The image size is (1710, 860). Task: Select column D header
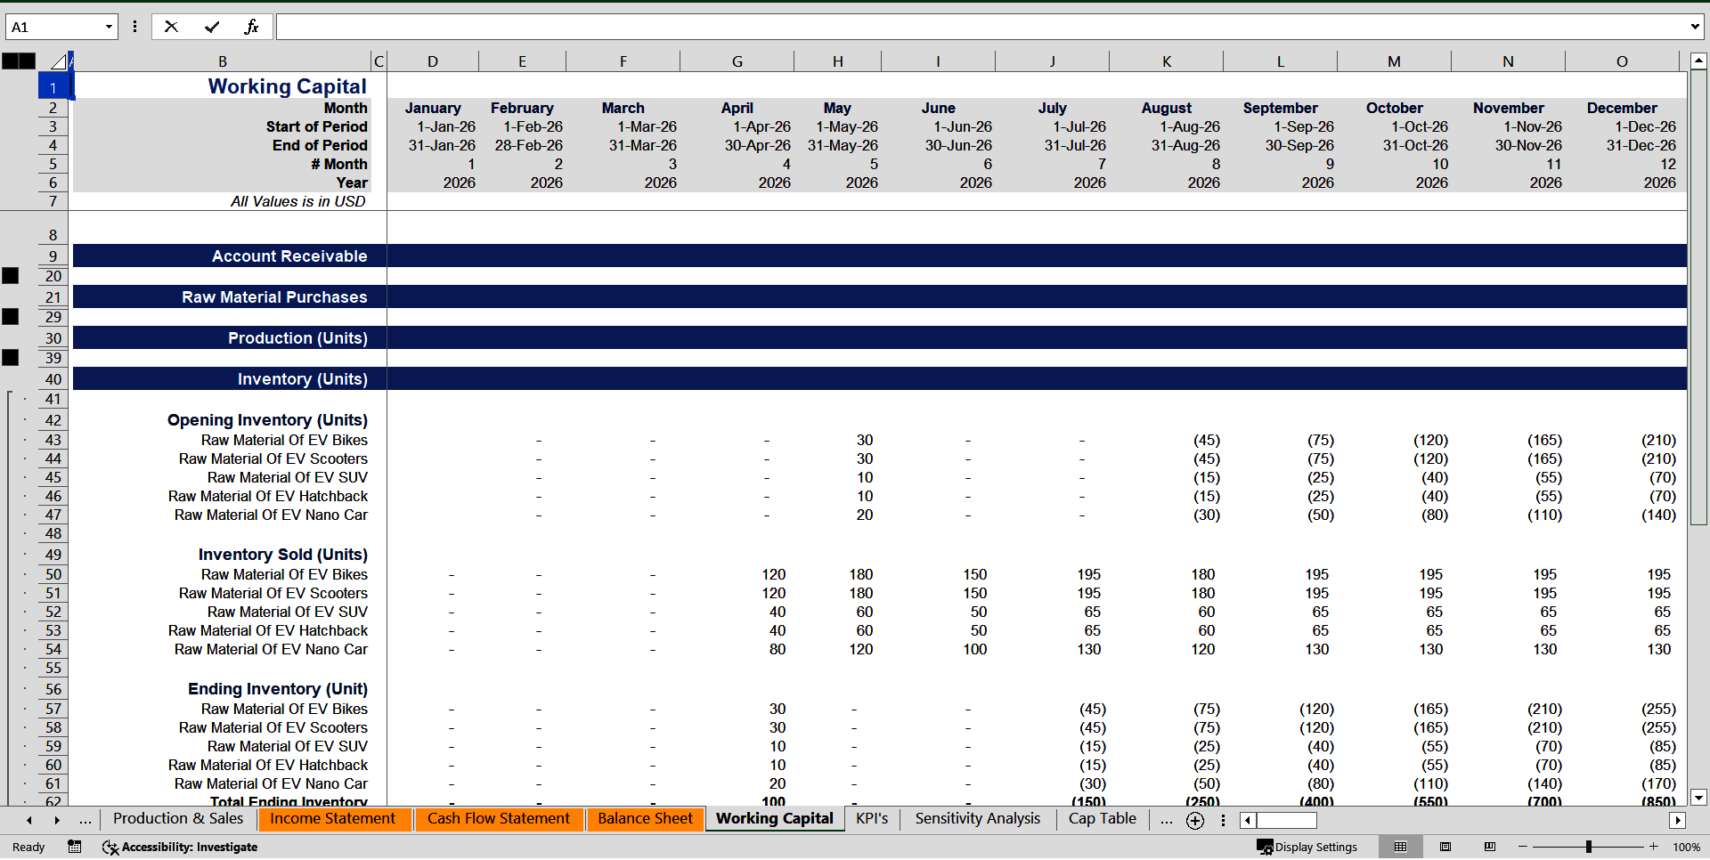[x=433, y=61]
